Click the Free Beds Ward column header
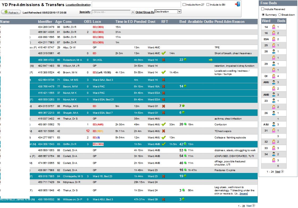The width and height of the screenshot is (298, 208). pyautogui.click(x=266, y=21)
